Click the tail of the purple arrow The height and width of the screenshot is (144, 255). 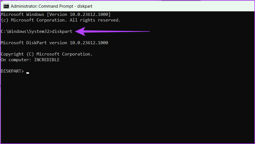click(x=142, y=31)
